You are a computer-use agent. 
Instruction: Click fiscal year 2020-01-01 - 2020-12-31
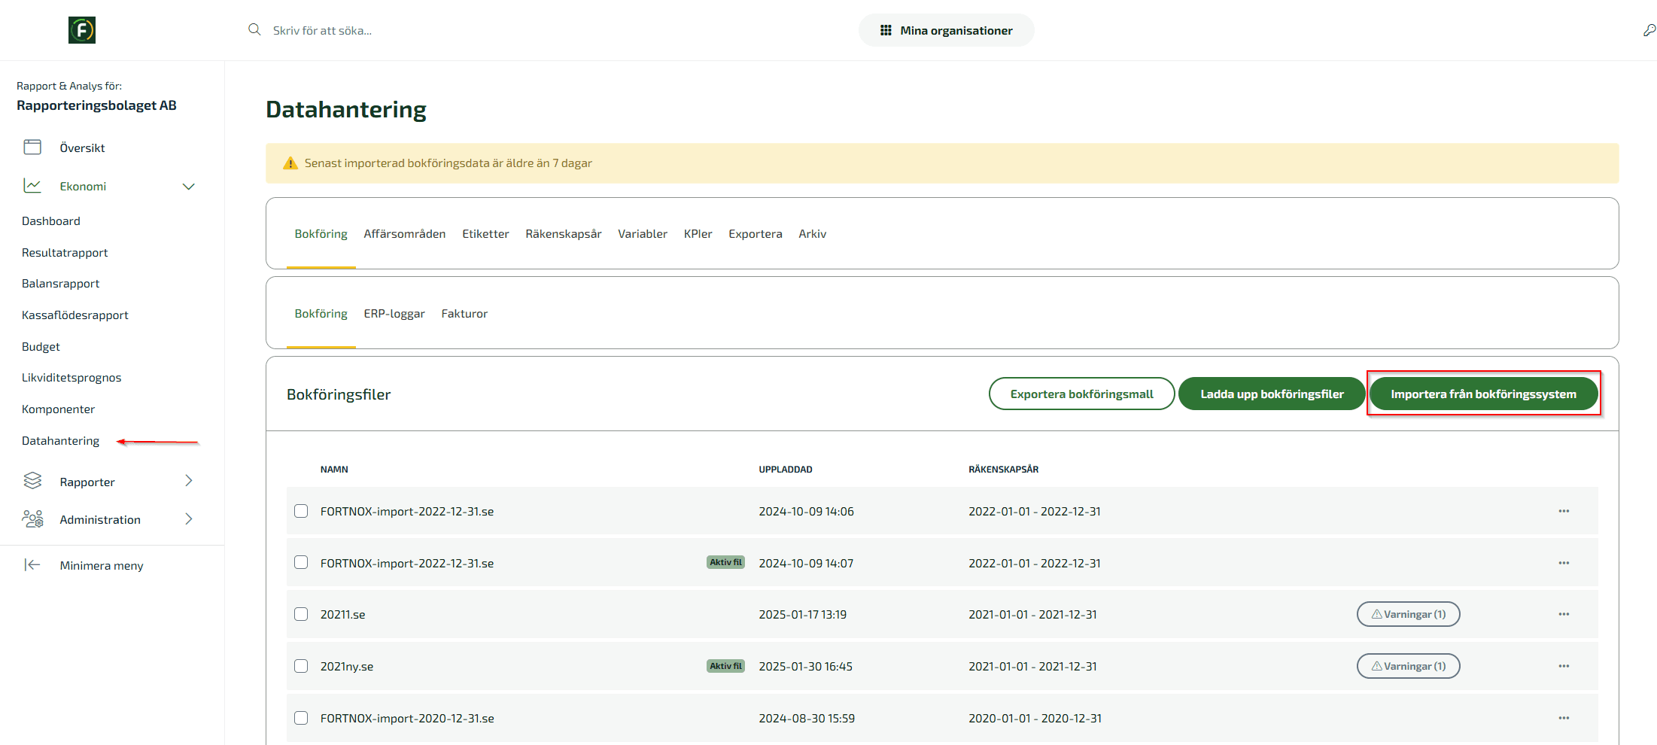tap(1035, 719)
